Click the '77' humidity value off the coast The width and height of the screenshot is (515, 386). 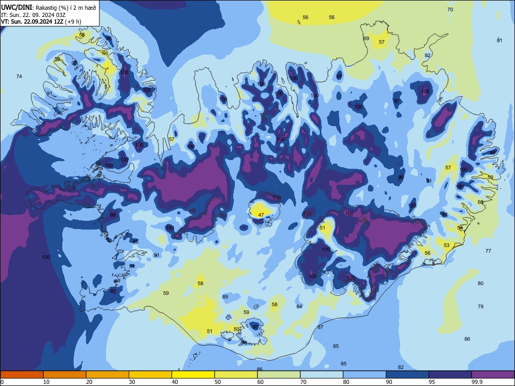[488, 251]
